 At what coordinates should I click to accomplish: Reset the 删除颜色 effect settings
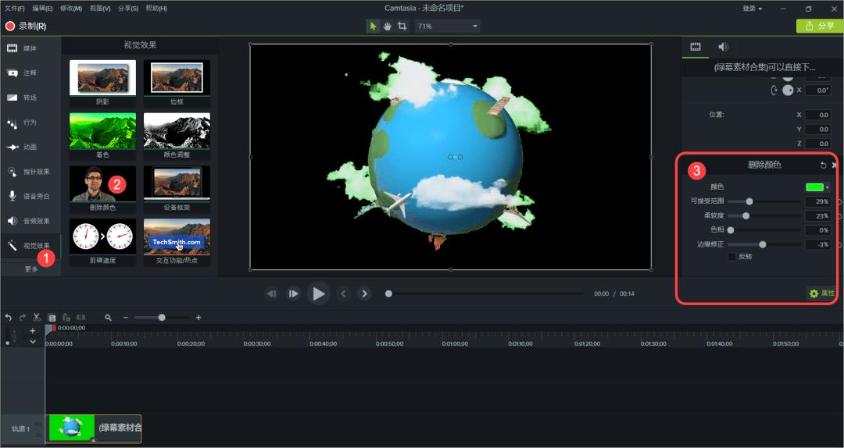coord(823,165)
